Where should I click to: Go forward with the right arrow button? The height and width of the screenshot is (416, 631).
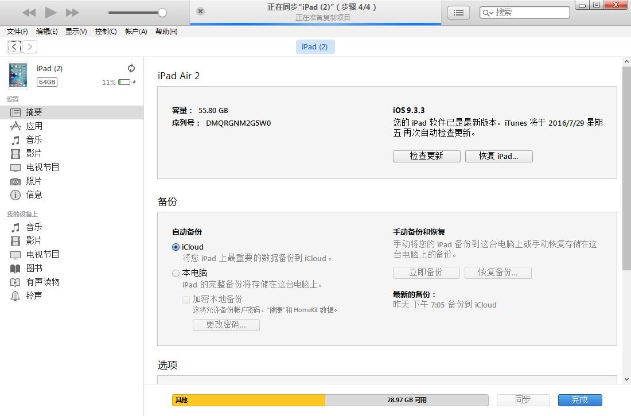(x=30, y=46)
